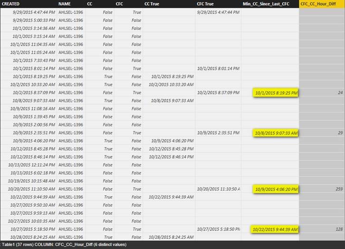345x249 pixels.
Task: Click CREATED cell 10/1/2015 11:05:24 AM
Action: 33,52
